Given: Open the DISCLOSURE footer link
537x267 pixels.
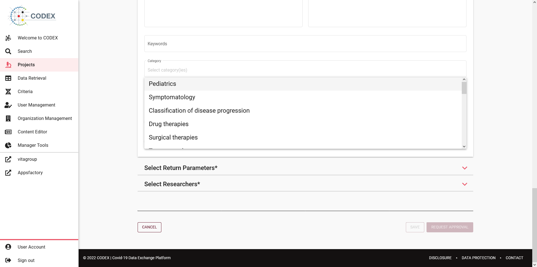Looking at the screenshot, I should (440, 258).
